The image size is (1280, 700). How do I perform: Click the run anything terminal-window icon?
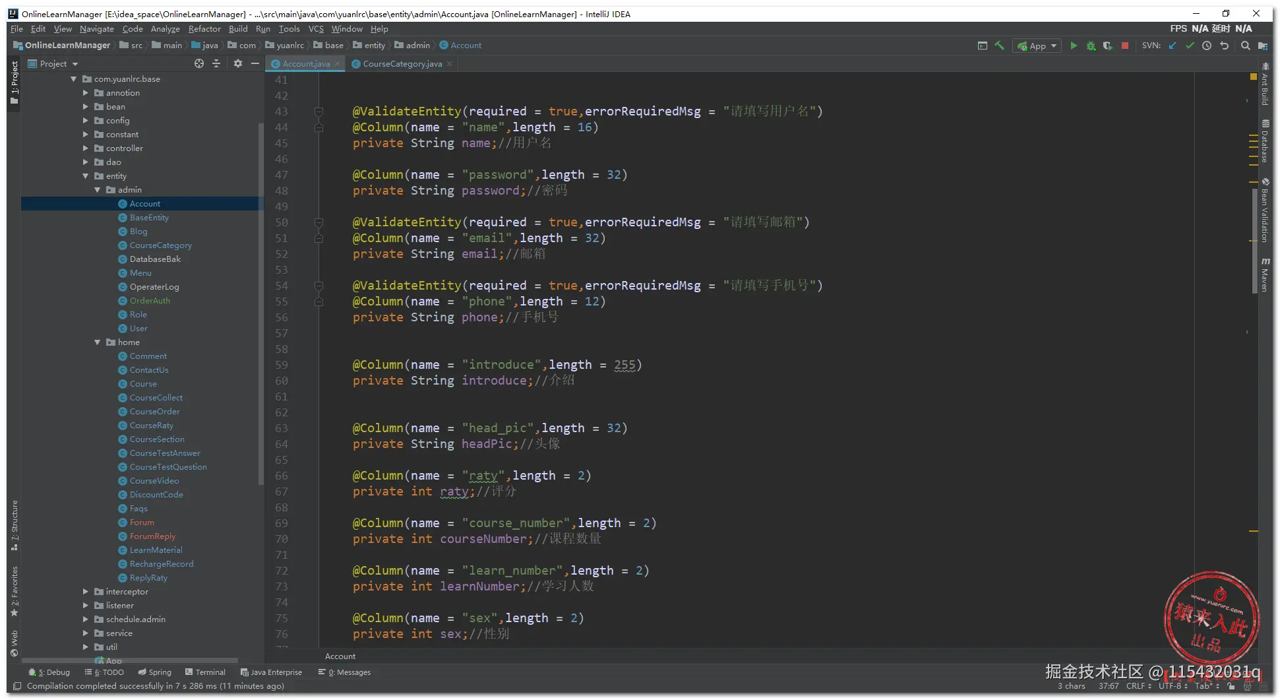click(983, 46)
